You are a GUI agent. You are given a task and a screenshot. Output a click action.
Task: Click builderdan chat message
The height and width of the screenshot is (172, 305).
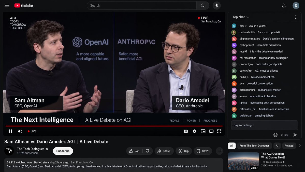(264, 116)
